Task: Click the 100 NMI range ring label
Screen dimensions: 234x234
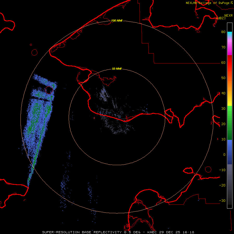Action: (117, 21)
